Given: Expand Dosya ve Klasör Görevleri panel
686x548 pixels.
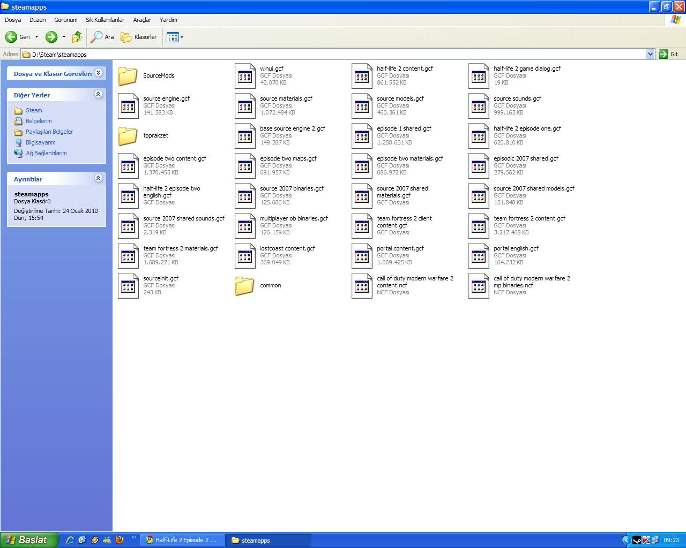Looking at the screenshot, I should 99,73.
